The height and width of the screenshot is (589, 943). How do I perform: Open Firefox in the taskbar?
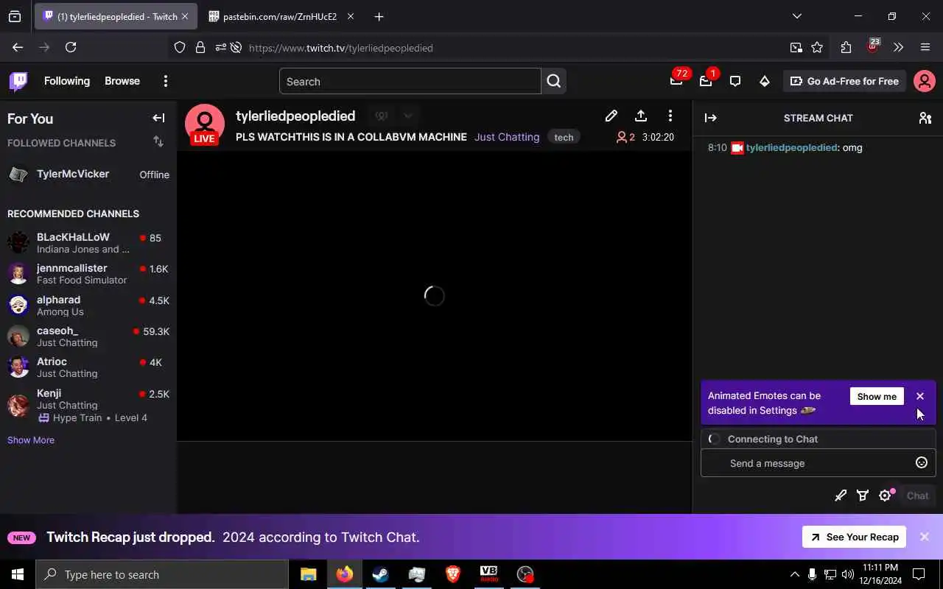click(x=345, y=574)
